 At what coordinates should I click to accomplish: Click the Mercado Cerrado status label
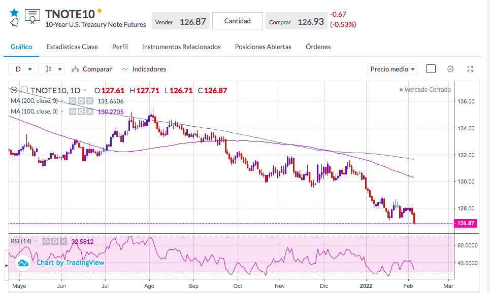[425, 90]
